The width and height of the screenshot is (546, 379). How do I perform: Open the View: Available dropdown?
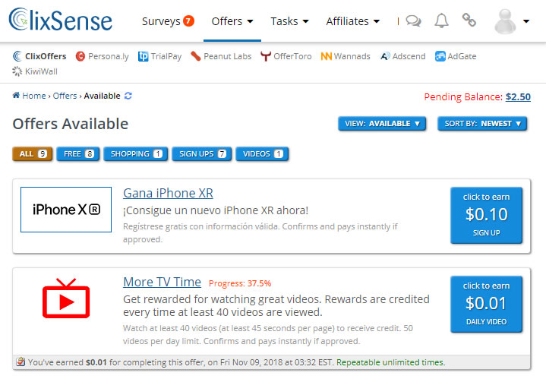click(x=382, y=124)
